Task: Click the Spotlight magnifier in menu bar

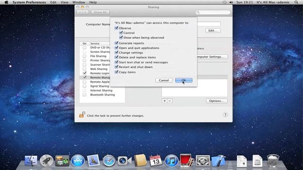Action: coord(296,2)
